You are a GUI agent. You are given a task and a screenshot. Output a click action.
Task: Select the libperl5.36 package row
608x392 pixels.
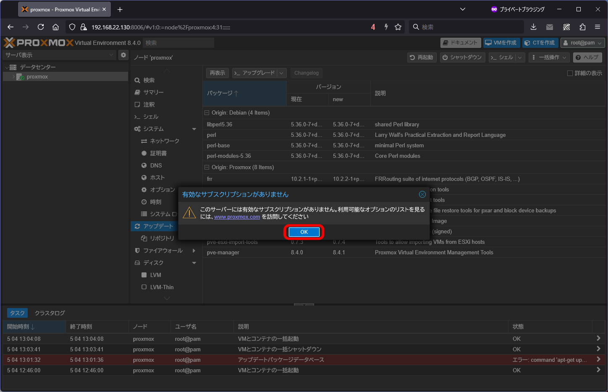[404, 125]
